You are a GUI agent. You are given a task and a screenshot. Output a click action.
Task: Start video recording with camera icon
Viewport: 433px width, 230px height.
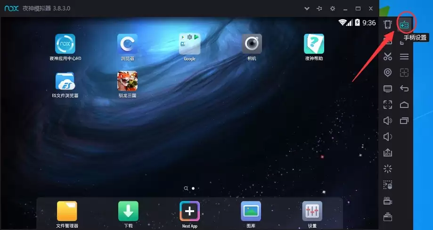[x=388, y=201]
